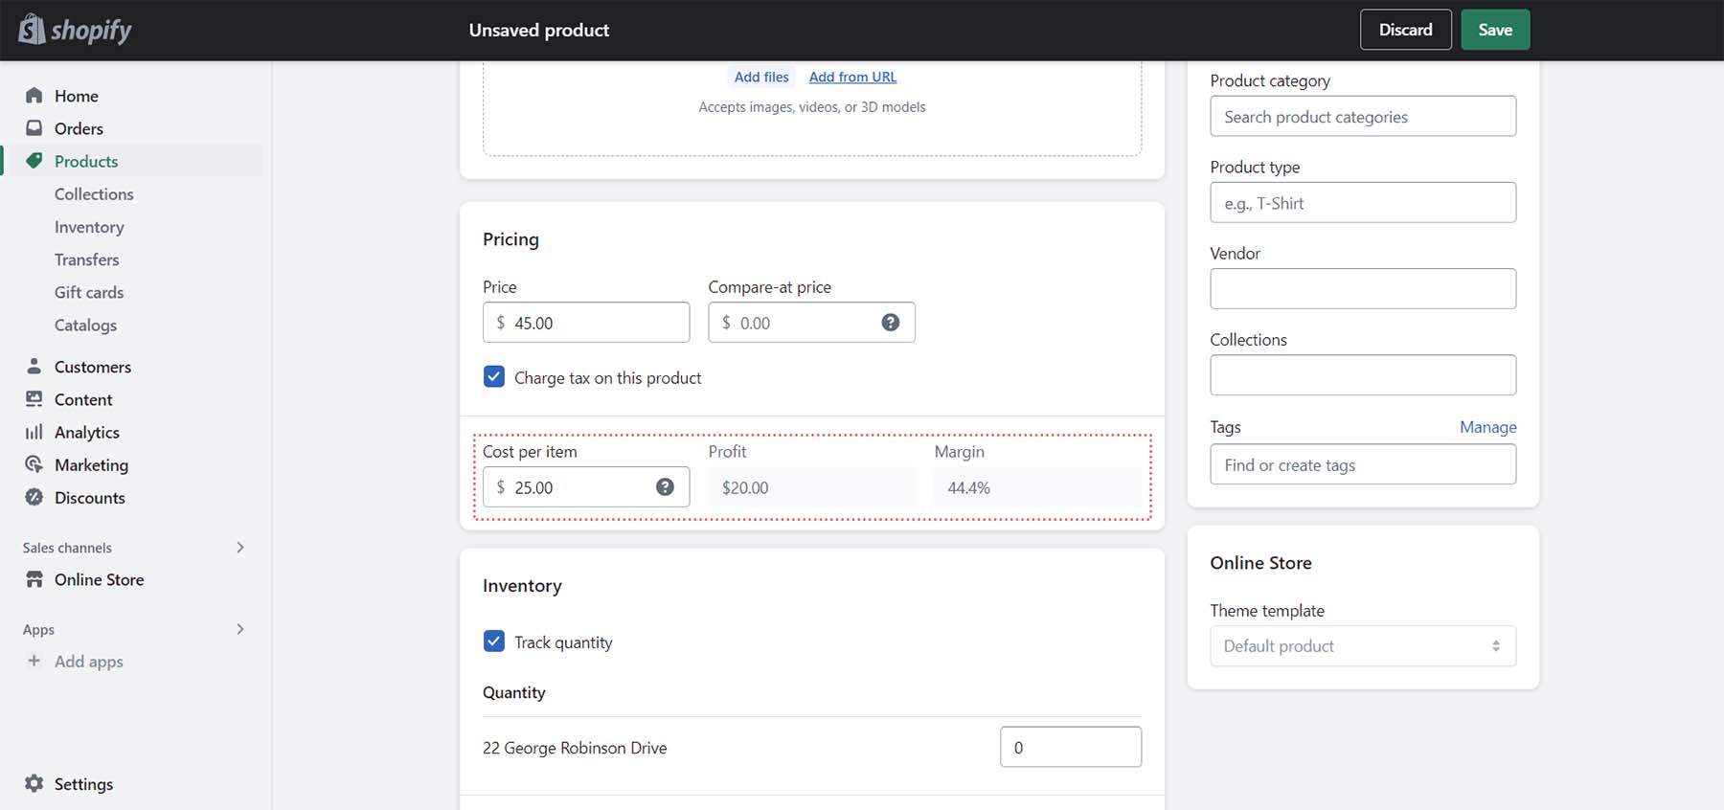Go to Collections in the sidebar
Image resolution: width=1724 pixels, height=810 pixels.
[x=94, y=194]
